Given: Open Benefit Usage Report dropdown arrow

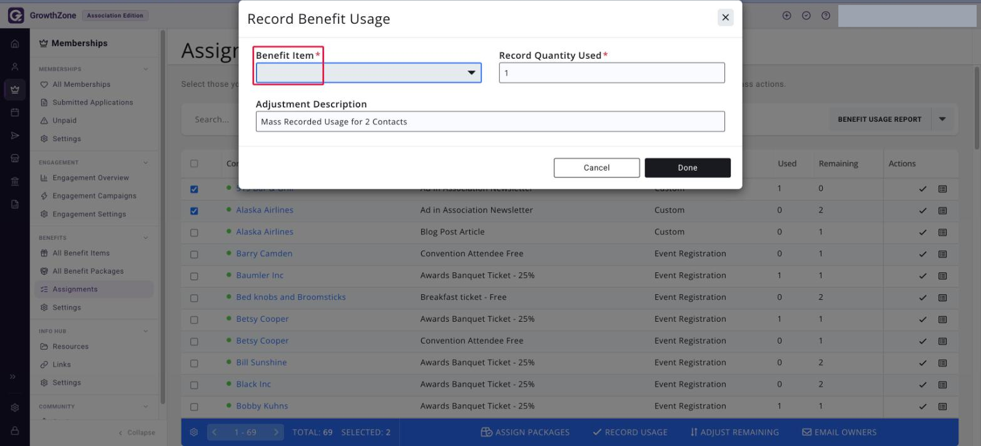Looking at the screenshot, I should coord(942,119).
